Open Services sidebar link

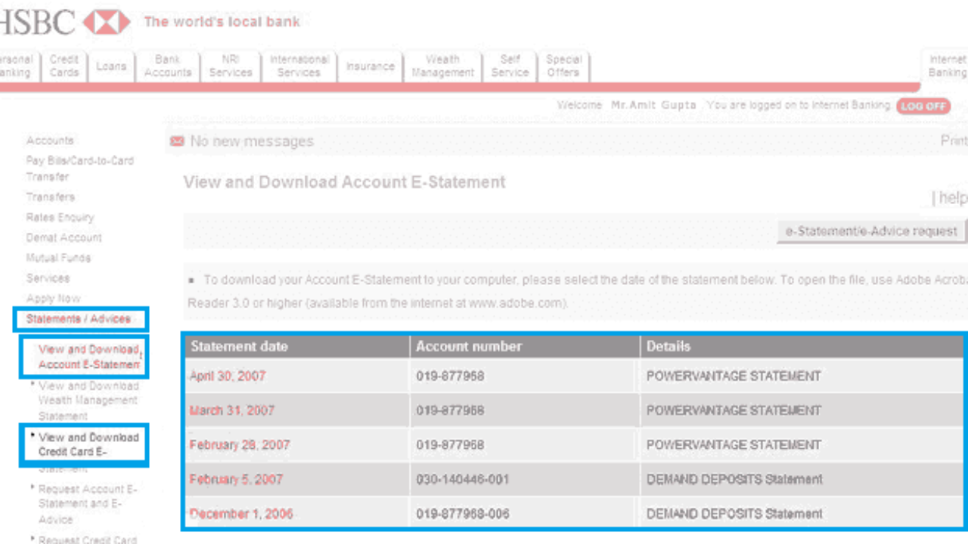click(48, 278)
